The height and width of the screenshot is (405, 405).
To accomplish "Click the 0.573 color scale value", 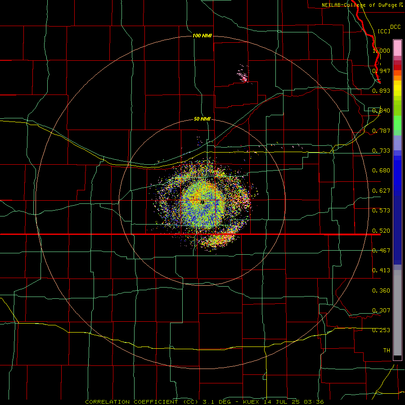I will [x=381, y=211].
